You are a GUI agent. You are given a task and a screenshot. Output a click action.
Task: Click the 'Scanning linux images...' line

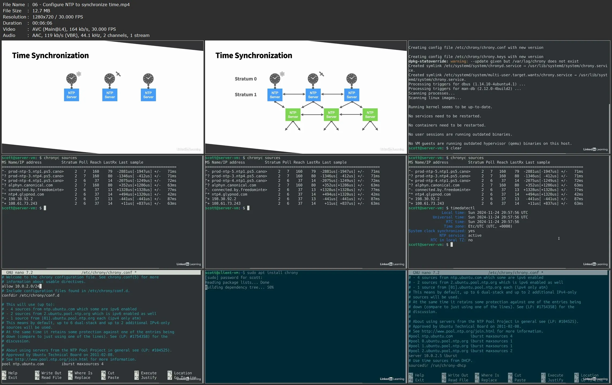(435, 98)
